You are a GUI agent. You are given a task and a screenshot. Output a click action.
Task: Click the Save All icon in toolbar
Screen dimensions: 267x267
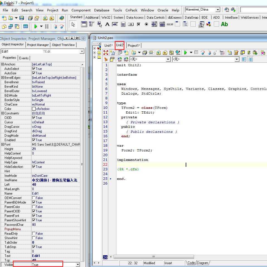30,18
